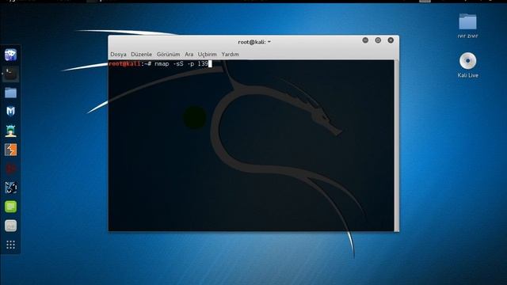Open Iceweasel browser from the dock

pyautogui.click(x=10, y=55)
